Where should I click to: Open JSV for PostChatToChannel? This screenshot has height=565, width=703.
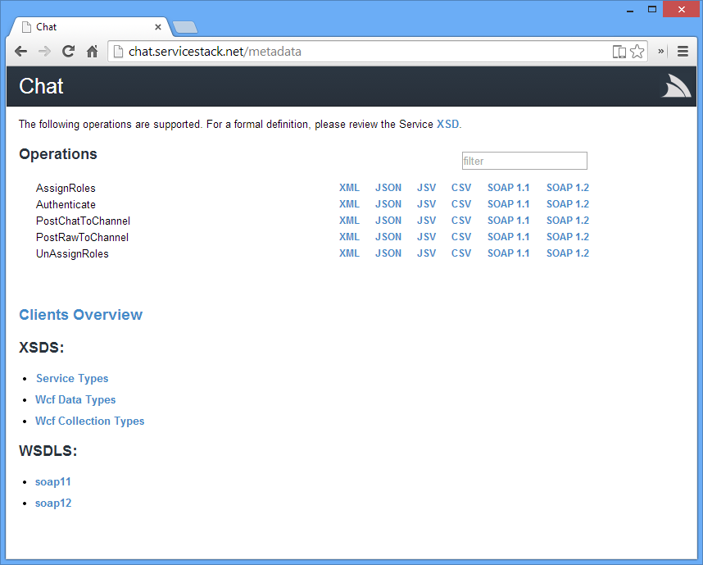pyautogui.click(x=426, y=221)
